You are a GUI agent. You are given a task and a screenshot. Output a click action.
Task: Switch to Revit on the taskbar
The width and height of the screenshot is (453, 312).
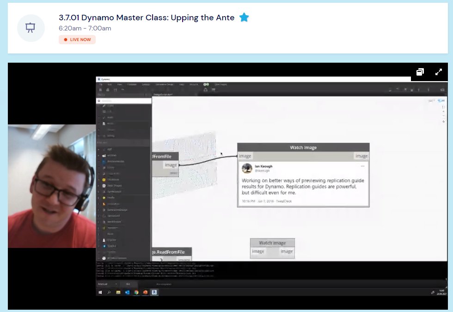(154, 292)
